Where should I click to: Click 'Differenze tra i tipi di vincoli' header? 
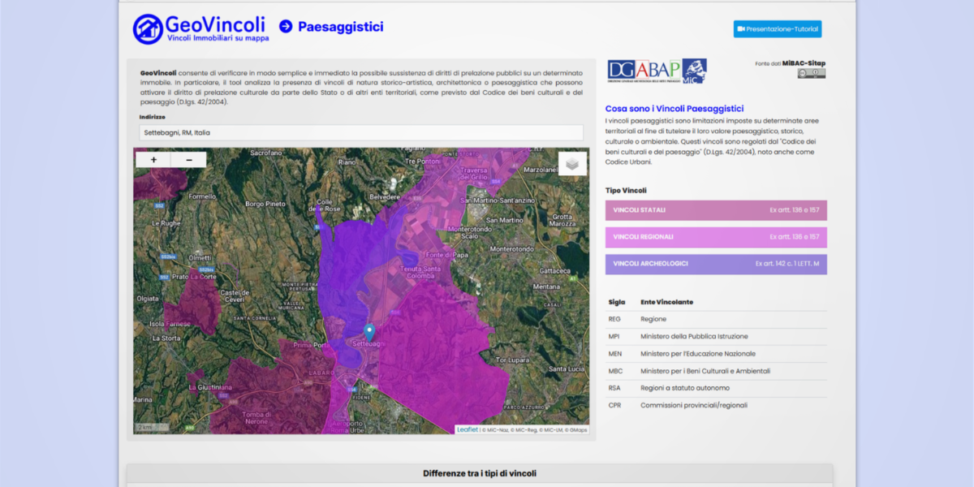point(480,473)
